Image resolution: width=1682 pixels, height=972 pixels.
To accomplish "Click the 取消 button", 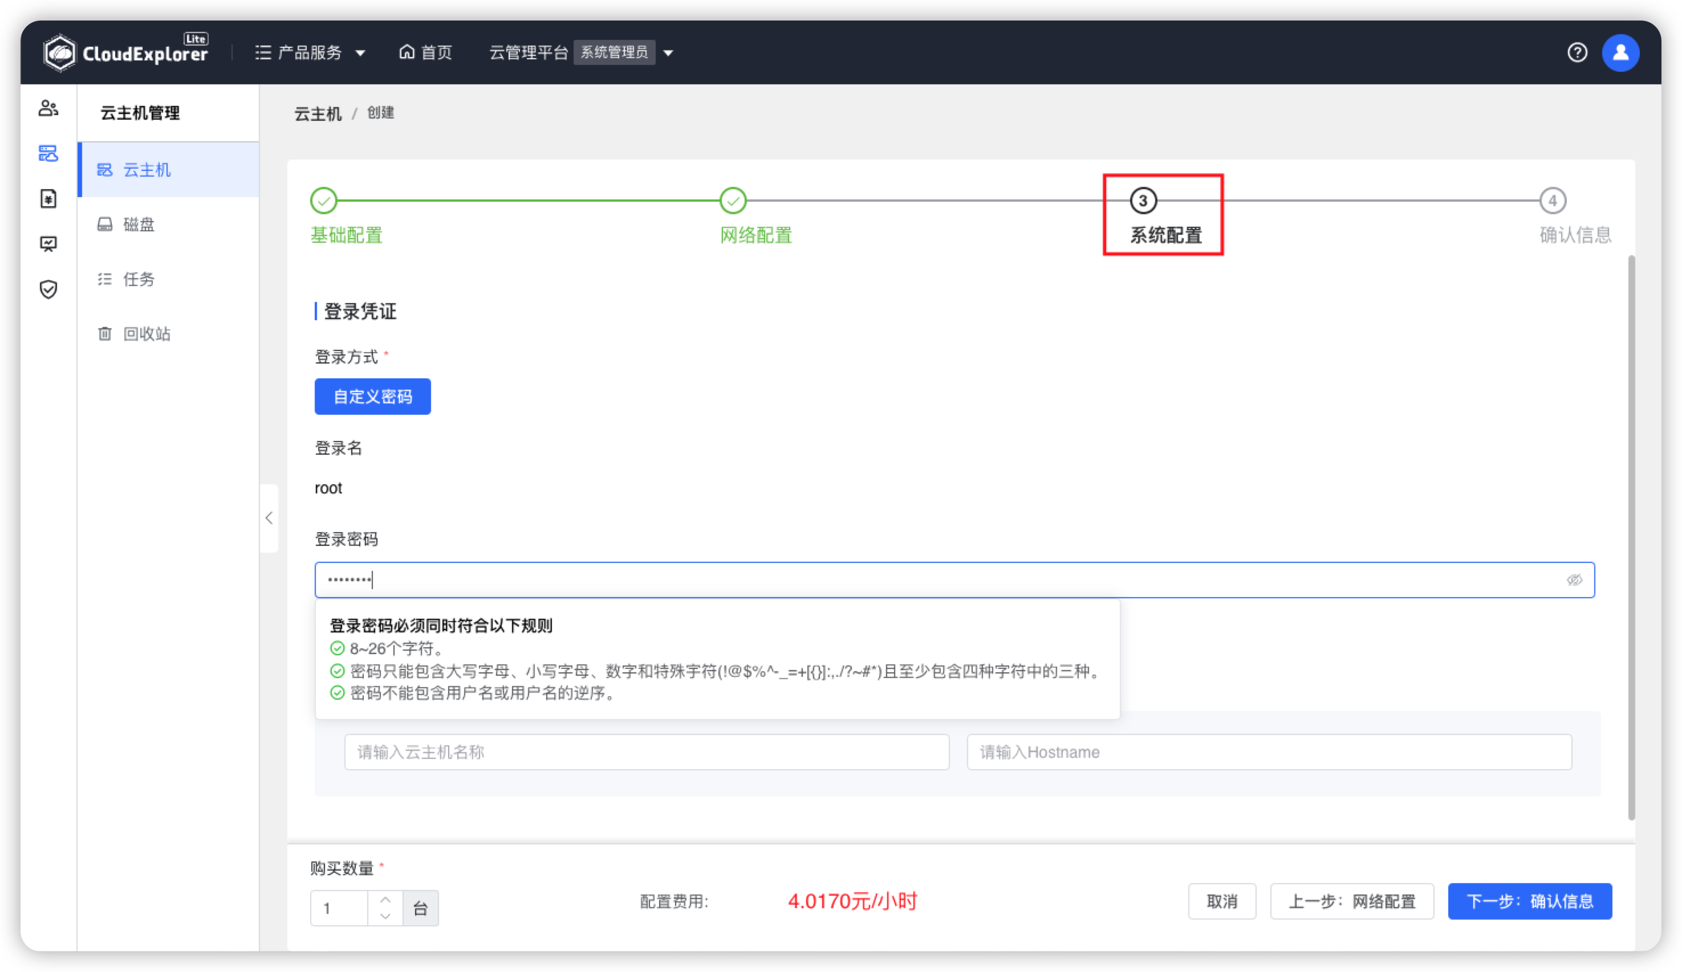I will 1221,901.
